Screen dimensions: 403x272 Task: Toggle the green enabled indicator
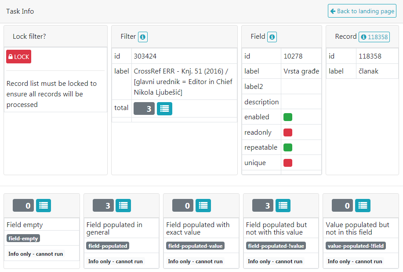click(288, 117)
